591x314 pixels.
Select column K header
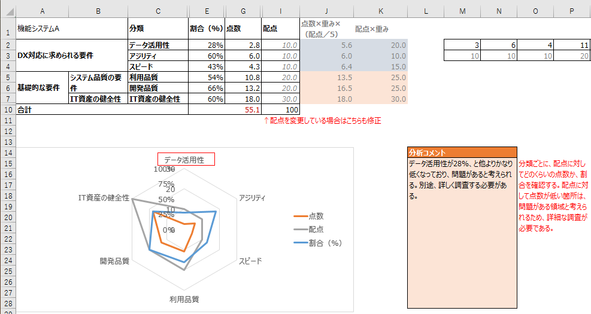tap(381, 11)
